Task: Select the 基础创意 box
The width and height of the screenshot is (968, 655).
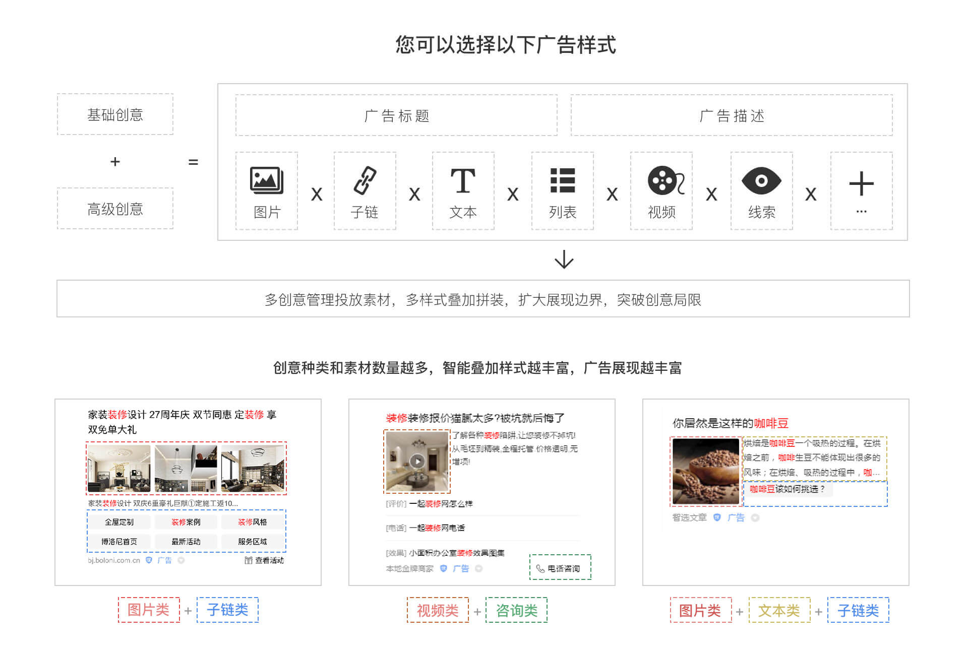Action: [x=115, y=114]
